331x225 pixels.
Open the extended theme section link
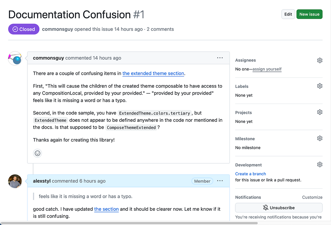coord(153,73)
